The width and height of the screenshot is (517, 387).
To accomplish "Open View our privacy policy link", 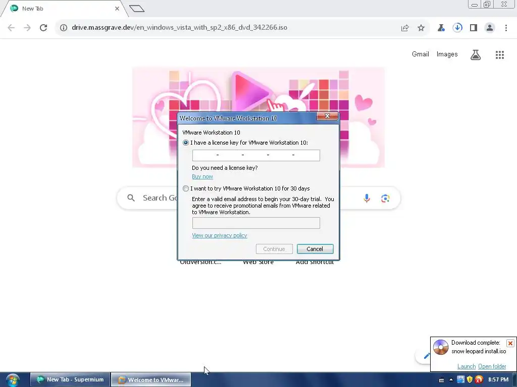I will point(219,236).
